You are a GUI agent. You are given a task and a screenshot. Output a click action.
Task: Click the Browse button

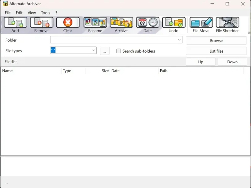coord(216,41)
